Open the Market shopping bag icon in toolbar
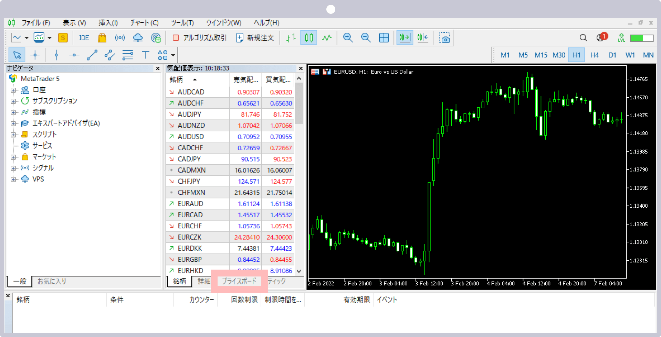The image size is (661, 337). (102, 38)
